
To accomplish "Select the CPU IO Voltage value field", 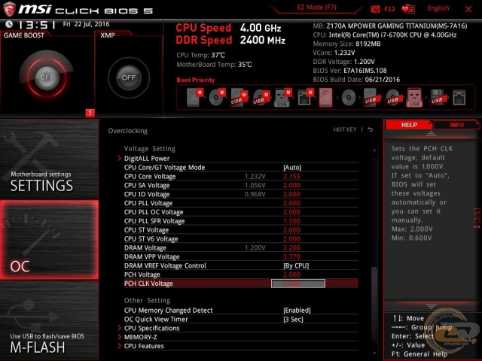I will [291, 194].
